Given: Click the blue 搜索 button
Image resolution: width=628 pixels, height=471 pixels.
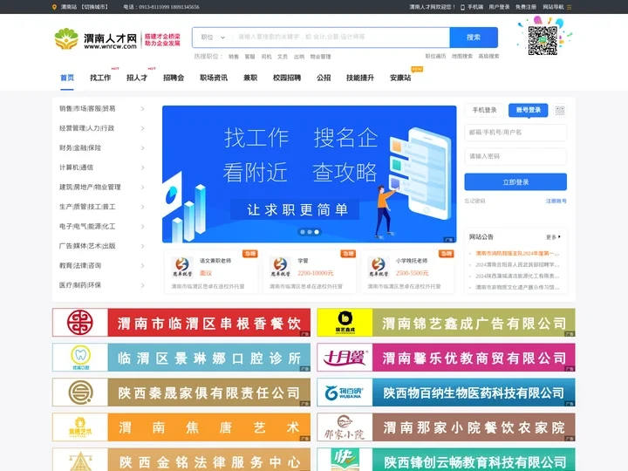Looking at the screenshot, I should pos(474,38).
